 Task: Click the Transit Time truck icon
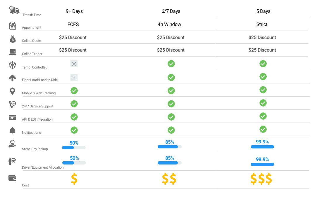click(14, 10)
